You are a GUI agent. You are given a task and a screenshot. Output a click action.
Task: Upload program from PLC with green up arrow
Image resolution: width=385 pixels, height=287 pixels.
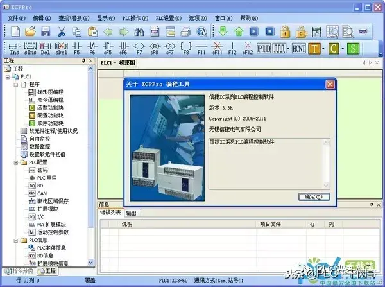pos(239,31)
